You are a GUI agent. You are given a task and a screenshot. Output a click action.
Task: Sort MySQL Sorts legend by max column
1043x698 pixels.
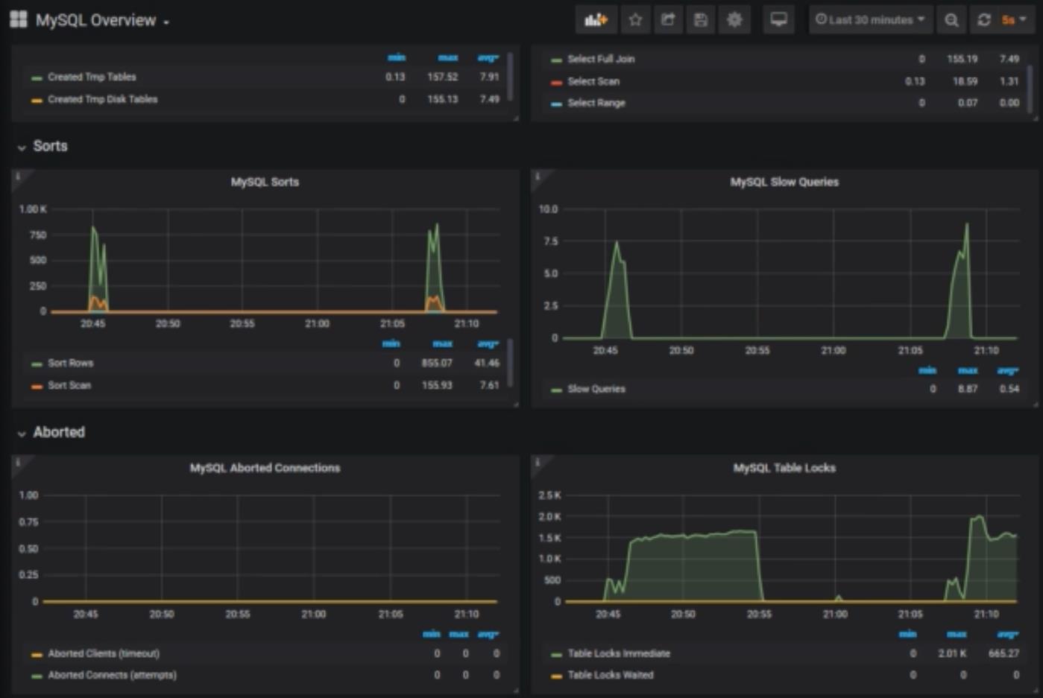(x=442, y=343)
